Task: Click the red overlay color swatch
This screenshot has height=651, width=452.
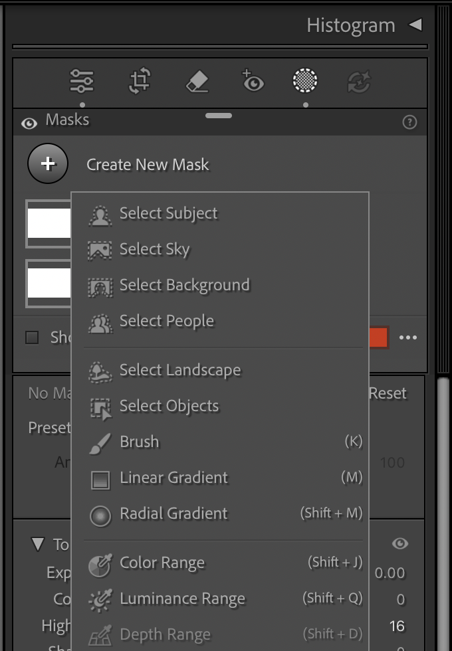Action: [x=378, y=337]
